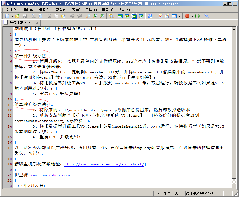This screenshot has width=239, height=197.
Task: Click the Text configuration status bar field
Action: point(157,193)
